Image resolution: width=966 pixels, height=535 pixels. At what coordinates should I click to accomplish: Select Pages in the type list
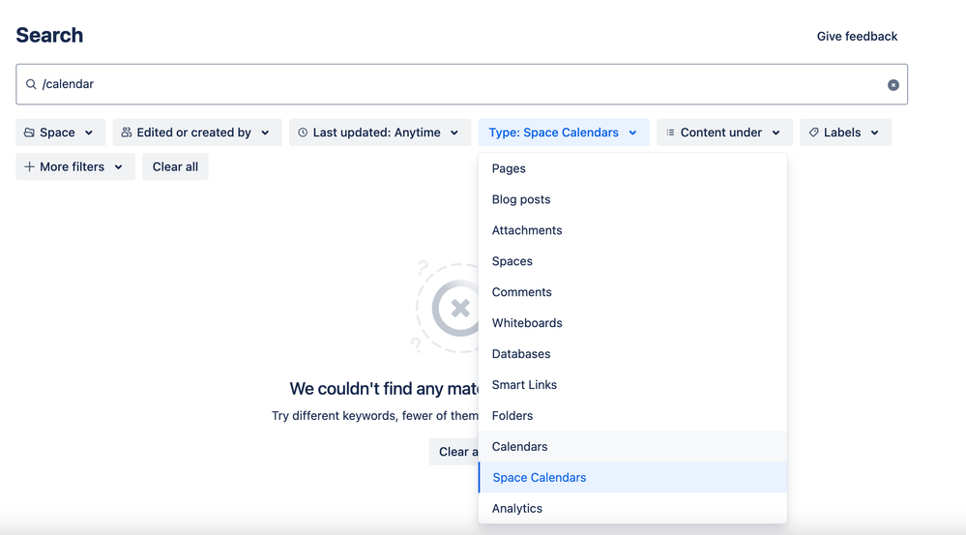pos(632,169)
